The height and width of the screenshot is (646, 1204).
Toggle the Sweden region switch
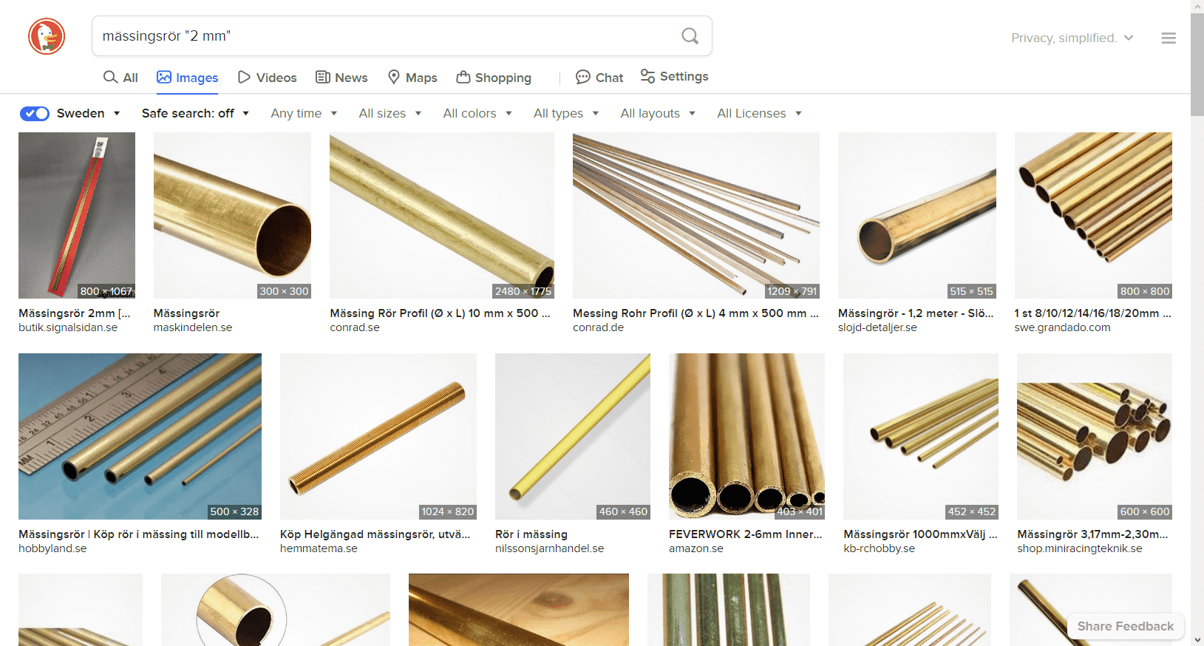(x=35, y=113)
